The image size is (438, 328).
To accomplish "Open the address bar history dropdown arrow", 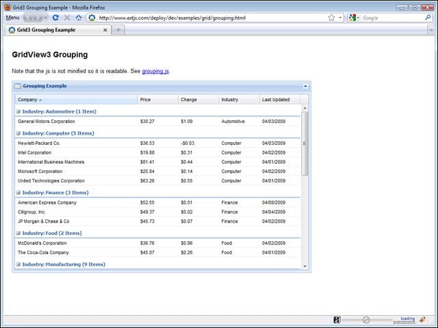I will [340, 18].
